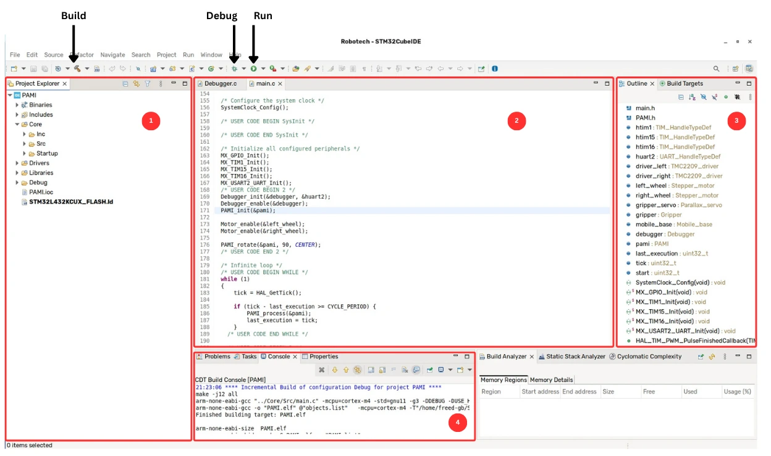Close the Console tab
The width and height of the screenshot is (771, 456).
295,357
